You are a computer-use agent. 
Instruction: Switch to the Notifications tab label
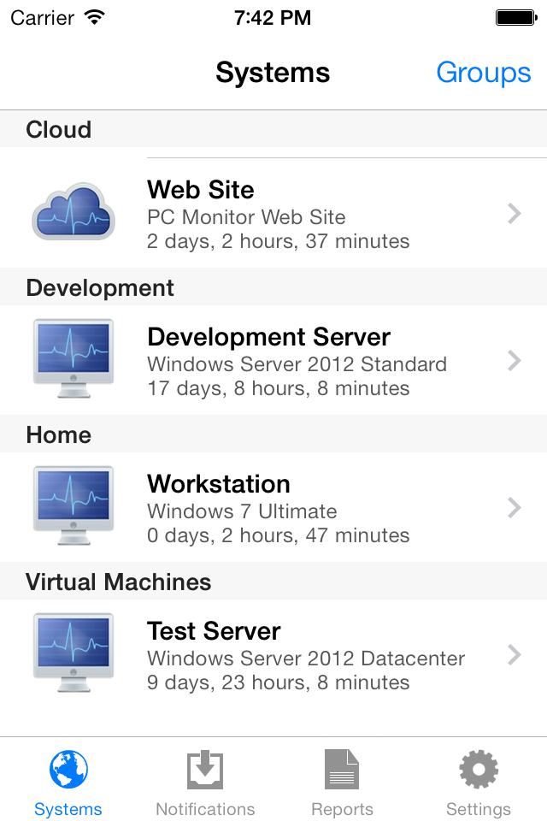tap(205, 809)
